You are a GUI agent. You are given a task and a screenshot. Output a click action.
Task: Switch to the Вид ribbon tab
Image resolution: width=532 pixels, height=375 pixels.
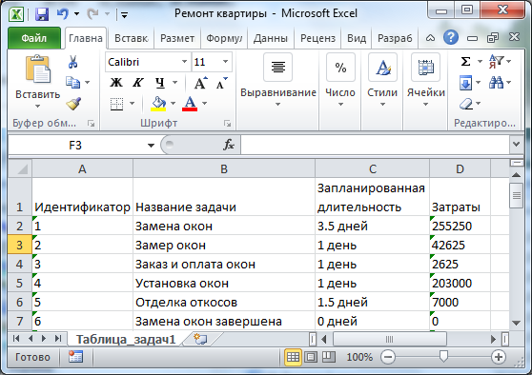pyautogui.click(x=357, y=38)
